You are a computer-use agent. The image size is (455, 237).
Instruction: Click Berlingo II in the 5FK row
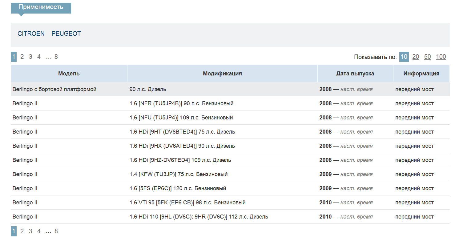click(25, 203)
